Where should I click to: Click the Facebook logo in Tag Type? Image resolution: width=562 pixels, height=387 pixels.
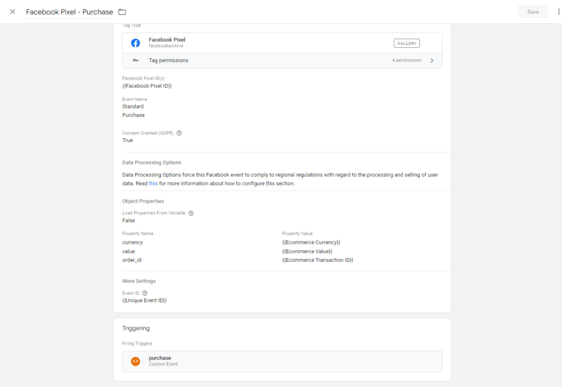pos(136,43)
